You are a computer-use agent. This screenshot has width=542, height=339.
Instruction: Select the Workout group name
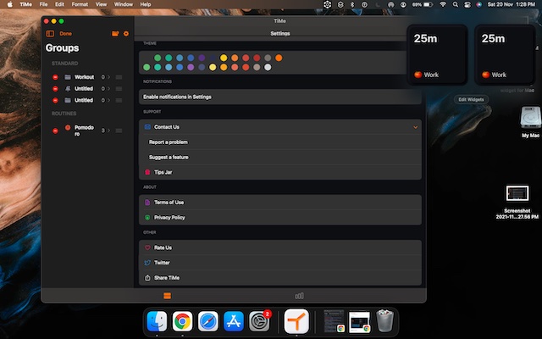(x=85, y=77)
